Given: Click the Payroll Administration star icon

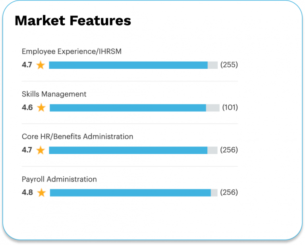Looking at the screenshot, I should (41, 193).
